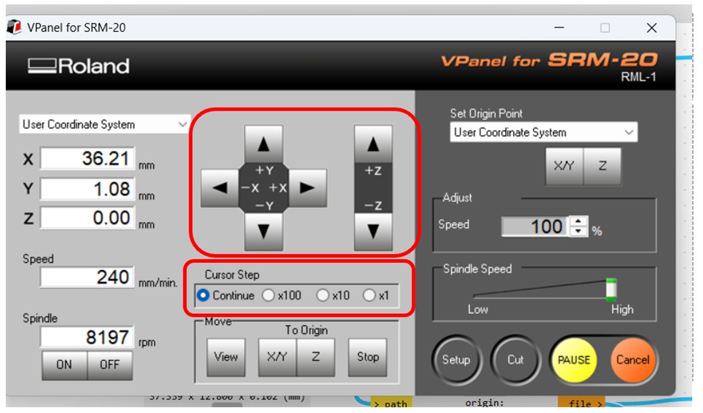Pause the milling job

(574, 360)
